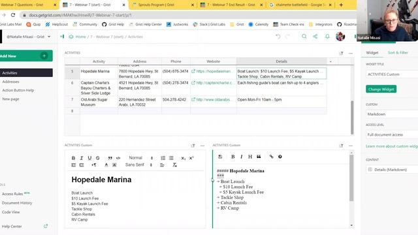Collapse the left panel toggle
The width and height of the screenshot is (418, 235).
(x=62, y=37)
